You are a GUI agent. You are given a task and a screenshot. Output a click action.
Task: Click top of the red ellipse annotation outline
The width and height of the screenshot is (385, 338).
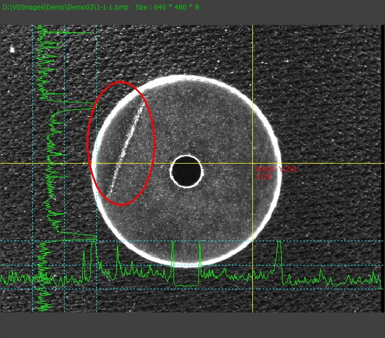122,82
